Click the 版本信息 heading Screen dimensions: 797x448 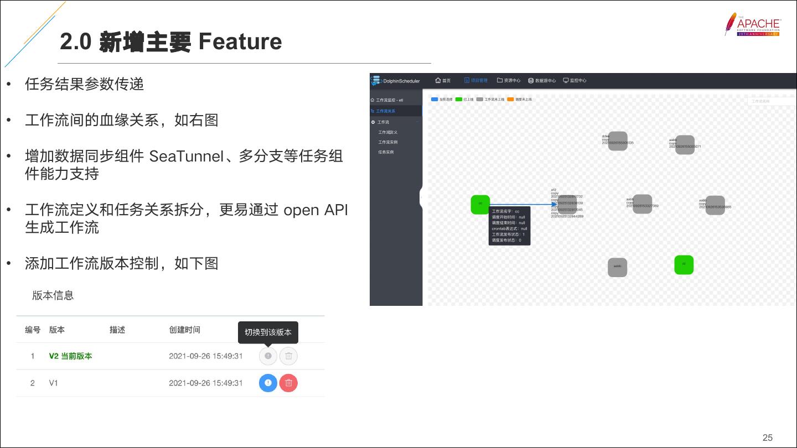pos(53,295)
